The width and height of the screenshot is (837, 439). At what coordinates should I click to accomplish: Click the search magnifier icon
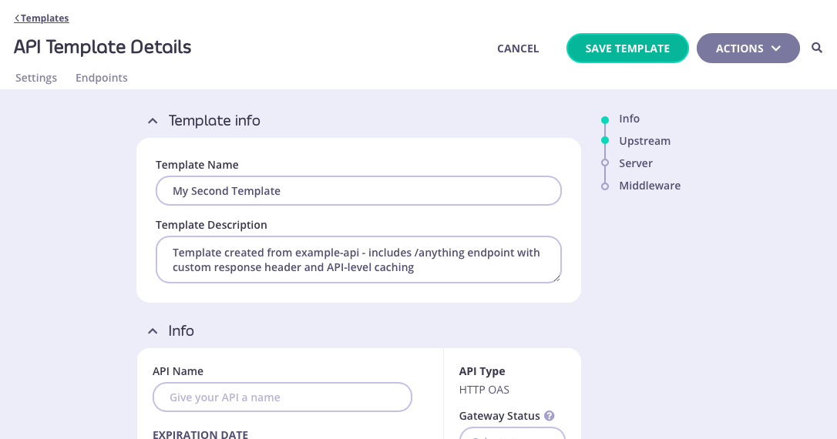[x=817, y=49]
